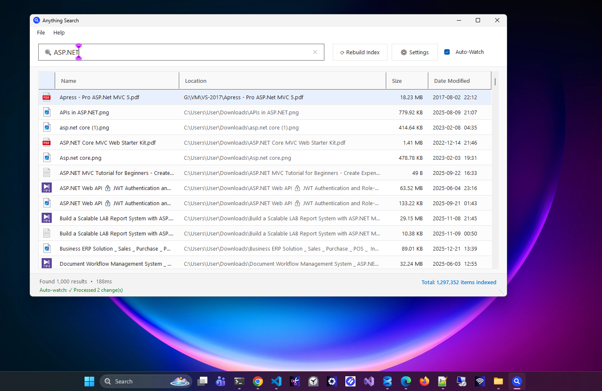Click the image icon beside asp.net core (1).png

(x=46, y=127)
